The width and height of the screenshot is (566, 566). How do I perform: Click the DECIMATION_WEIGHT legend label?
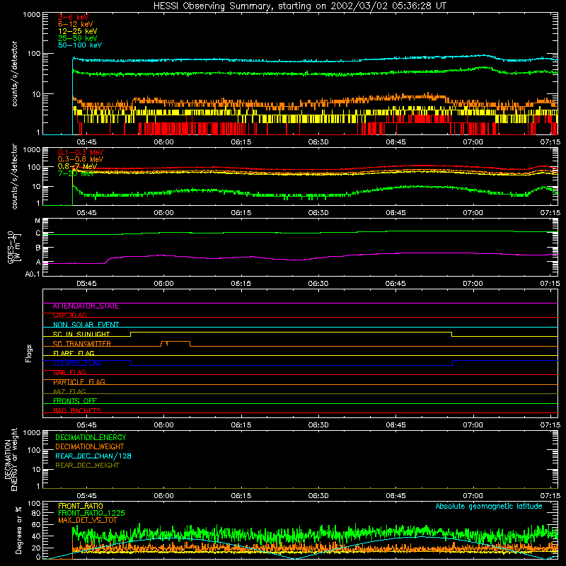[90, 446]
